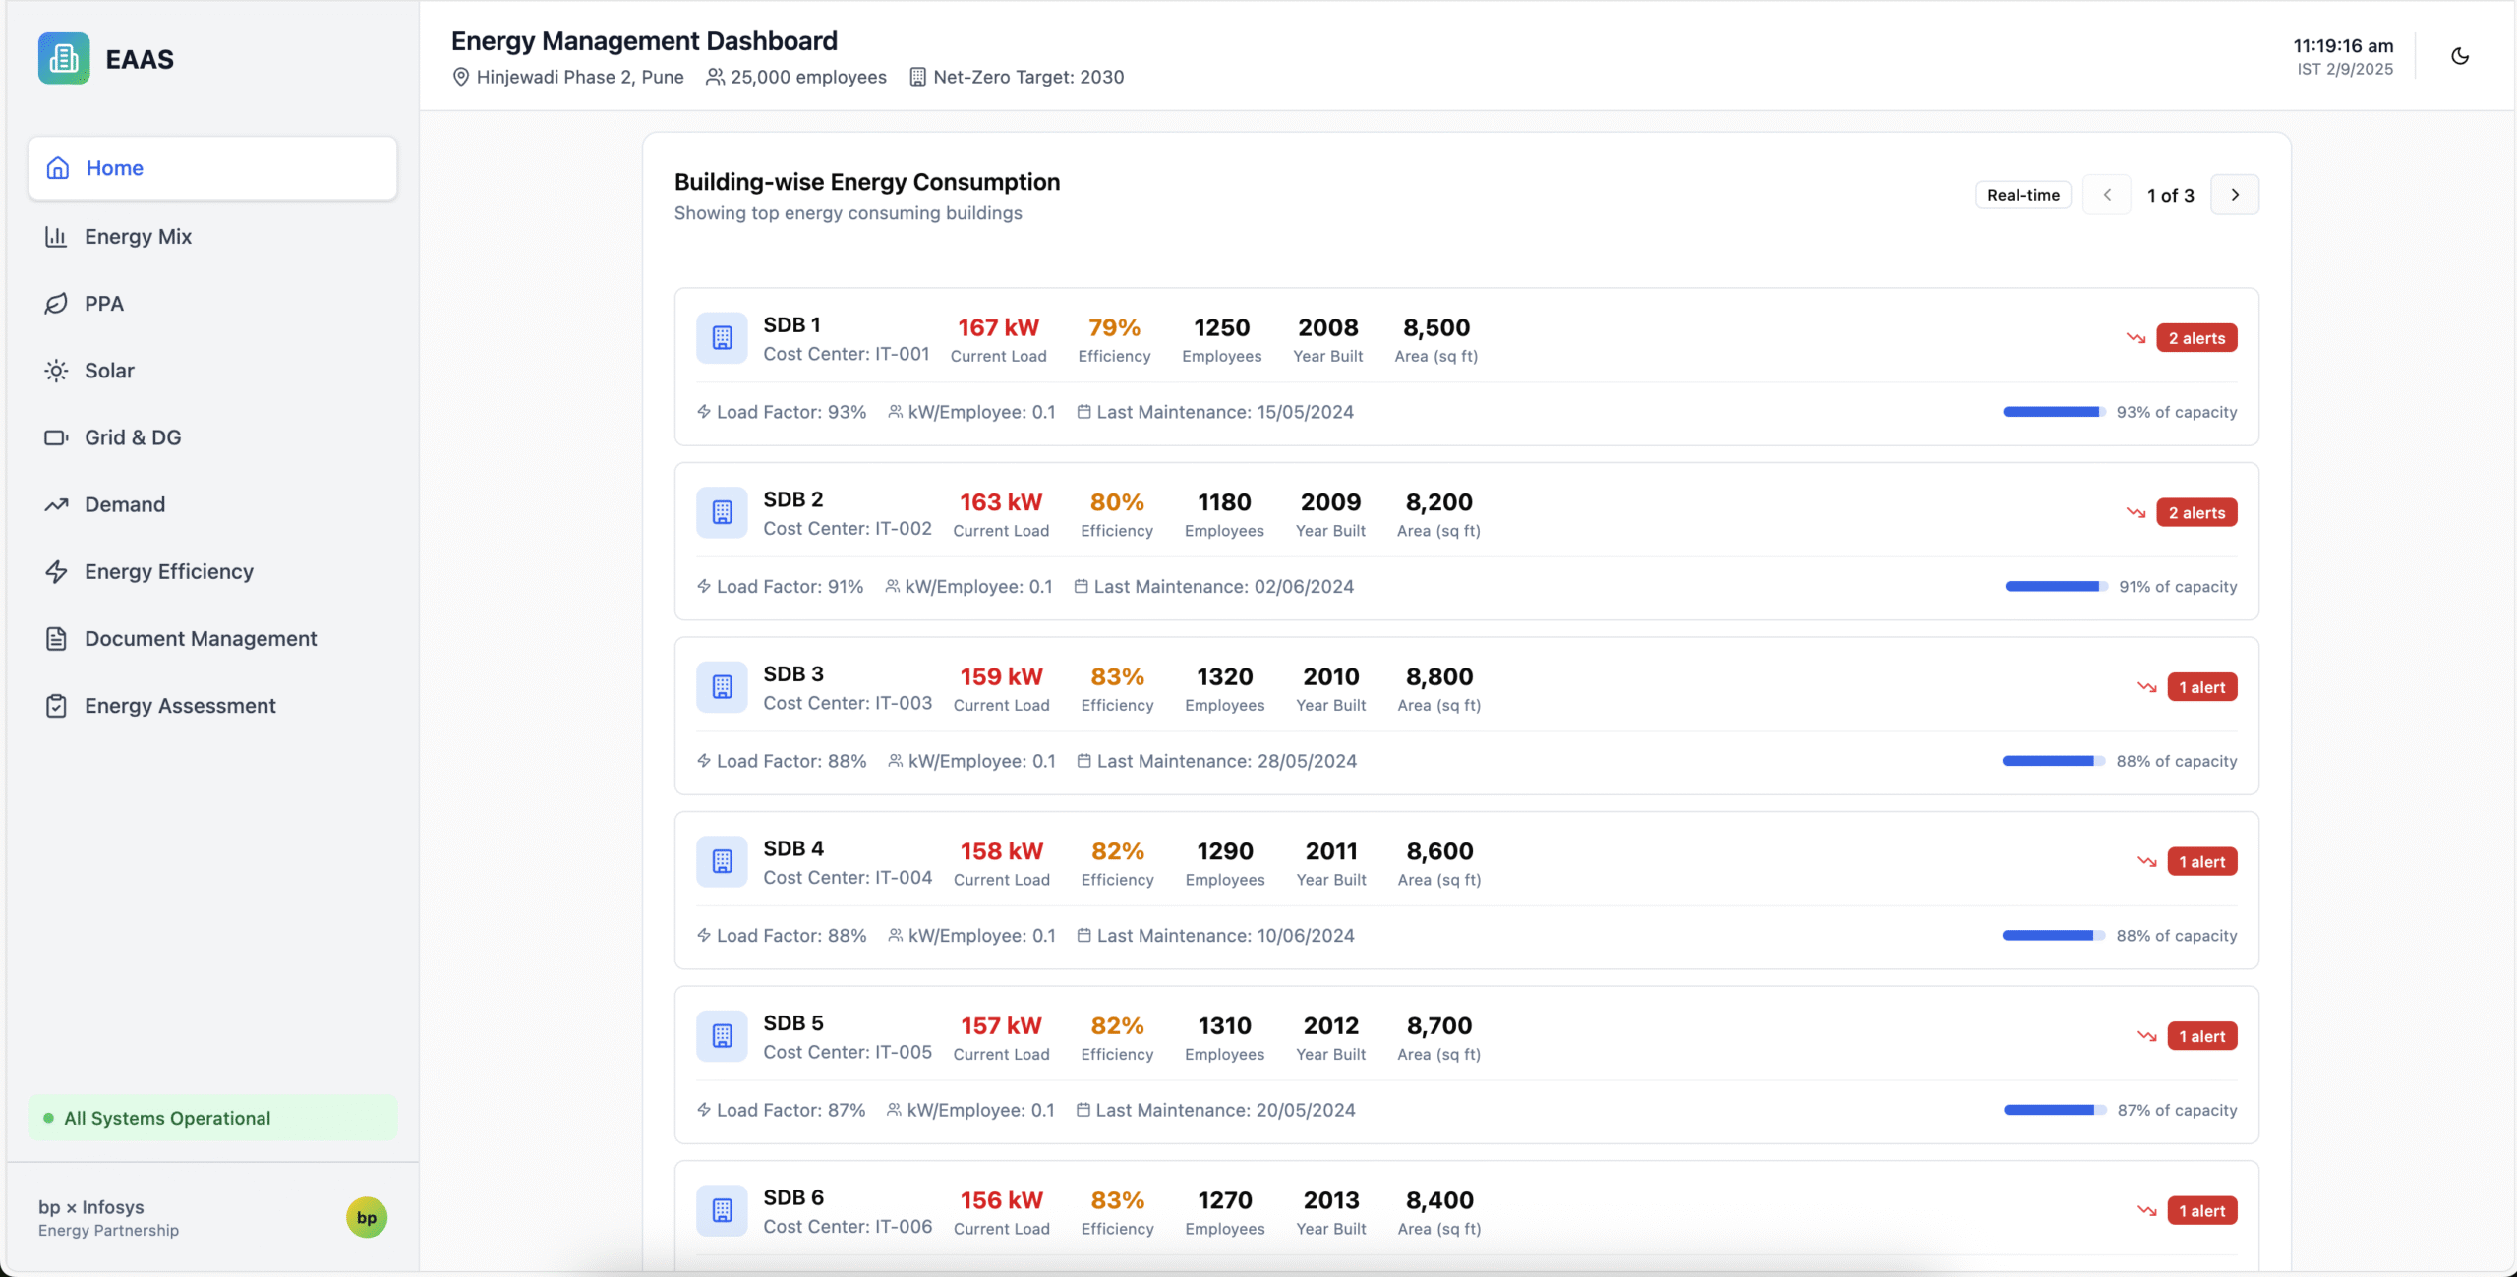Open SDB 5's 1 alert badge
Image resolution: width=2517 pixels, height=1277 pixels.
(2201, 1036)
